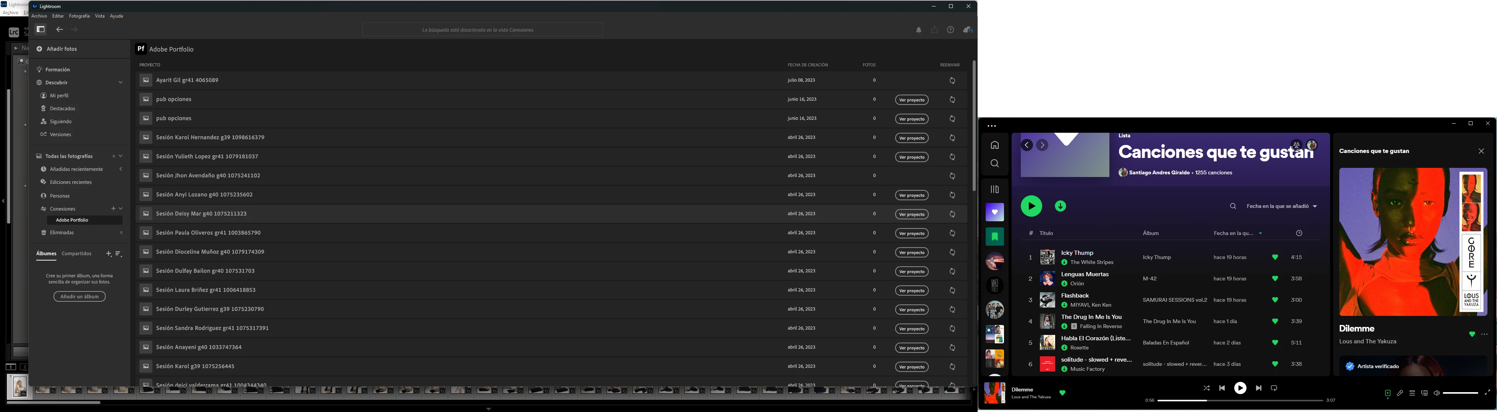
Task: Toggle the left panel view icon in Lightroom
Action: pyautogui.click(x=41, y=30)
